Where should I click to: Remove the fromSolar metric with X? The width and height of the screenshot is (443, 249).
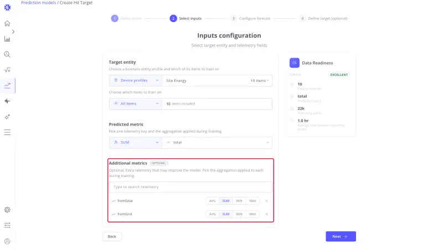[266, 201]
